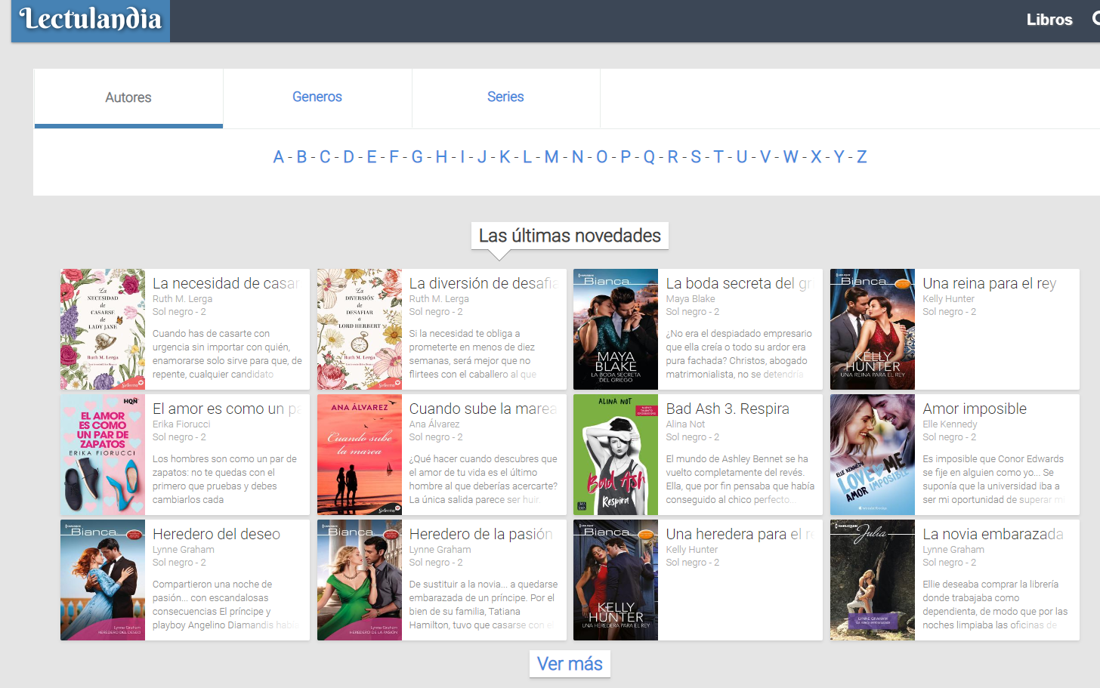The image size is (1100, 688).
Task: Browse authors starting with letter A
Action: [279, 157]
